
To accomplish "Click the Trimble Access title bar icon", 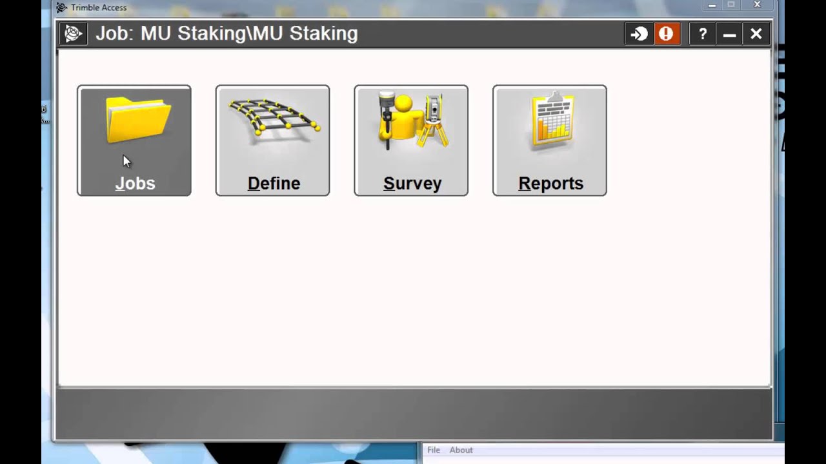I will pyautogui.click(x=61, y=8).
